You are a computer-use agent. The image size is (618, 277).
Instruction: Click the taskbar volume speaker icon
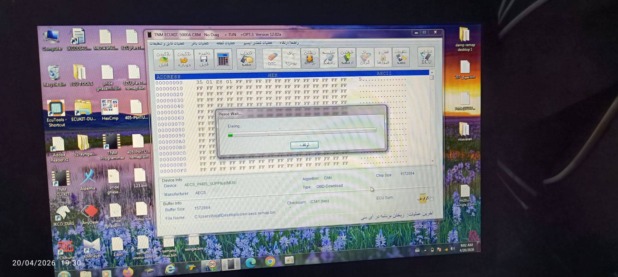pyautogui.click(x=452, y=249)
